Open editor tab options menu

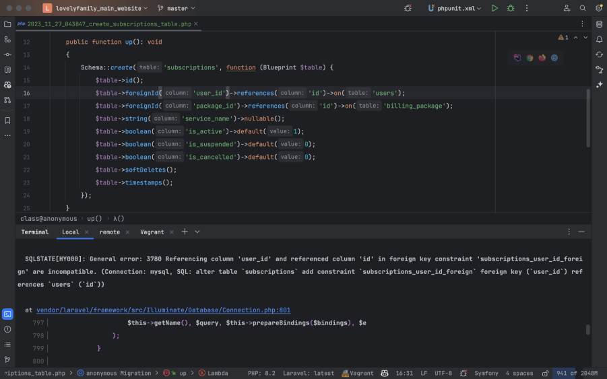[582, 24]
